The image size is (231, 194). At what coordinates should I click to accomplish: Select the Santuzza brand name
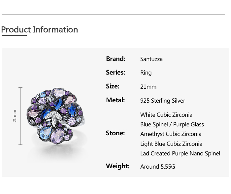point(151,59)
